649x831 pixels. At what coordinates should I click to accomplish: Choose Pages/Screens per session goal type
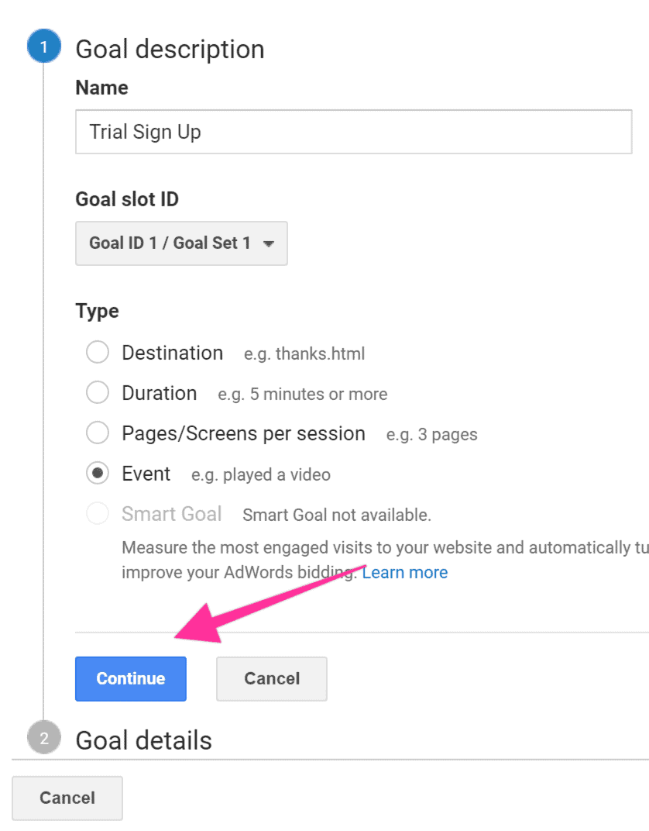pos(98,433)
